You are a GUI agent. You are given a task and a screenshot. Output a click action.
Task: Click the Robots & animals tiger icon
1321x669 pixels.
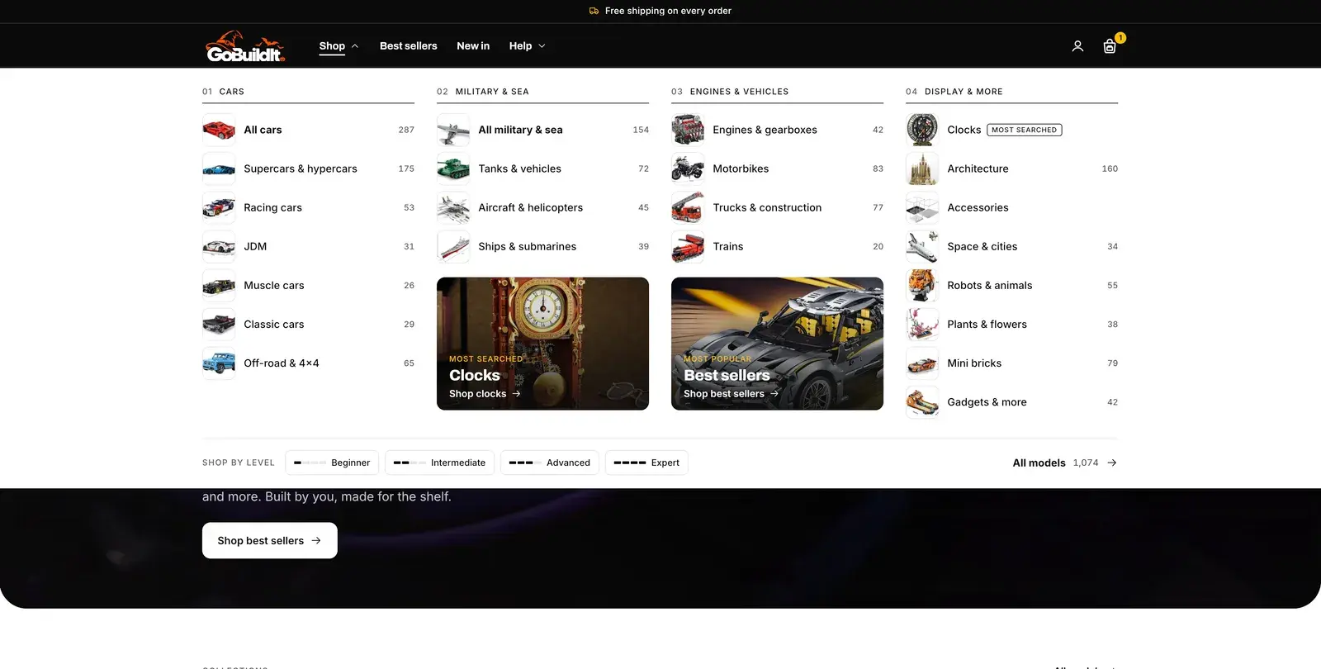tap(922, 285)
